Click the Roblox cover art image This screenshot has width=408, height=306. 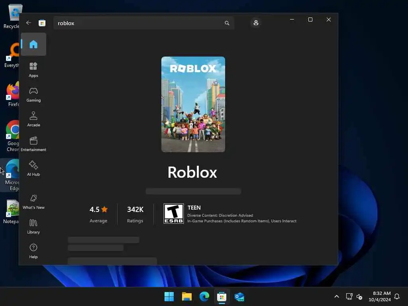(x=193, y=104)
